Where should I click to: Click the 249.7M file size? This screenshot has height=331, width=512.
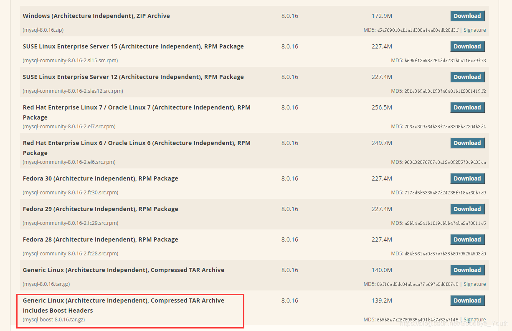coord(382,143)
